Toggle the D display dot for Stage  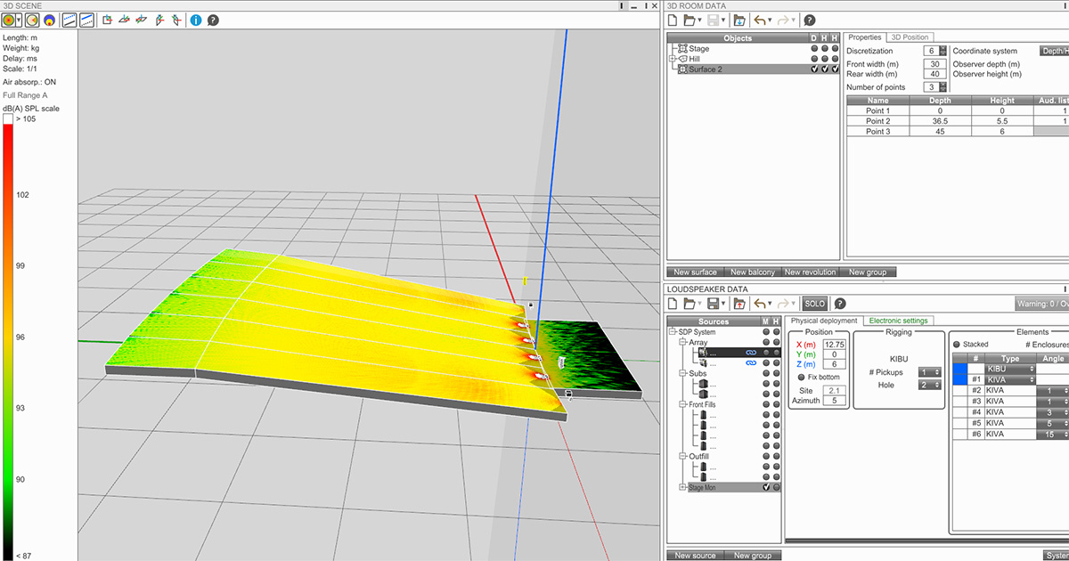(x=814, y=49)
